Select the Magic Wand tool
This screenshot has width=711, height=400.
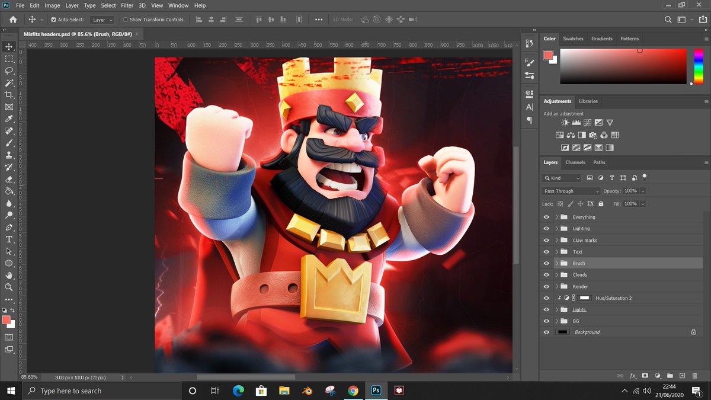click(9, 83)
